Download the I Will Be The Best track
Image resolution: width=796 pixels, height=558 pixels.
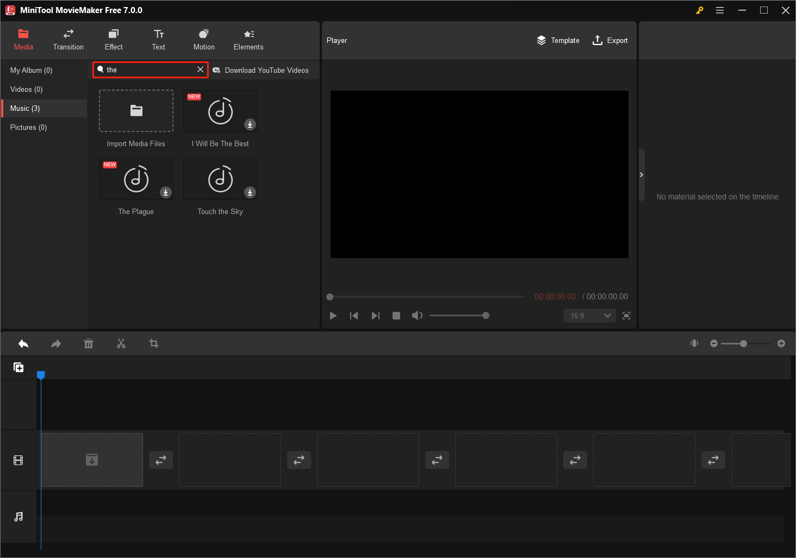pyautogui.click(x=250, y=124)
